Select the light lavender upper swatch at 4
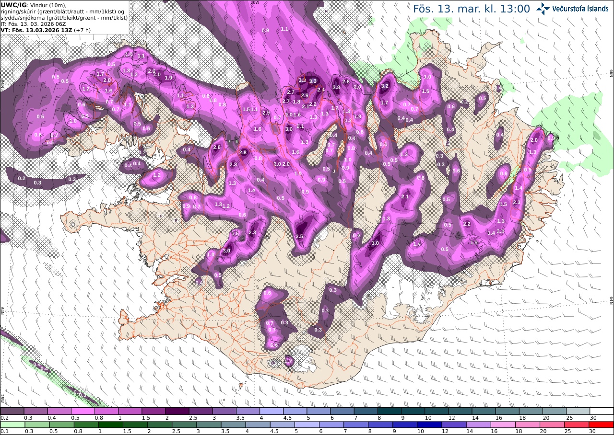The height and width of the screenshot is (435, 614). click(272, 411)
